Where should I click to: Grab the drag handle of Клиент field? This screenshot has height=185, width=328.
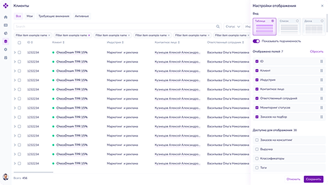(321, 70)
